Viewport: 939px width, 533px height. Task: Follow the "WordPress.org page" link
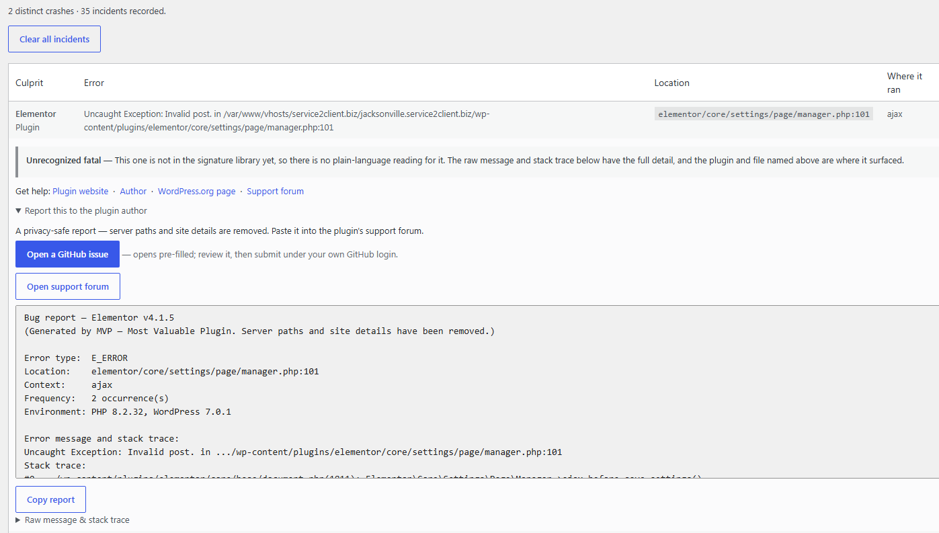(x=197, y=192)
